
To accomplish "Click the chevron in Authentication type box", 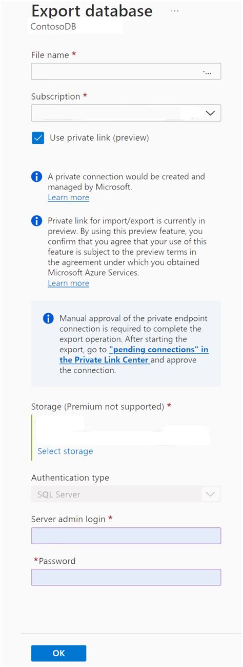I will click(210, 494).
